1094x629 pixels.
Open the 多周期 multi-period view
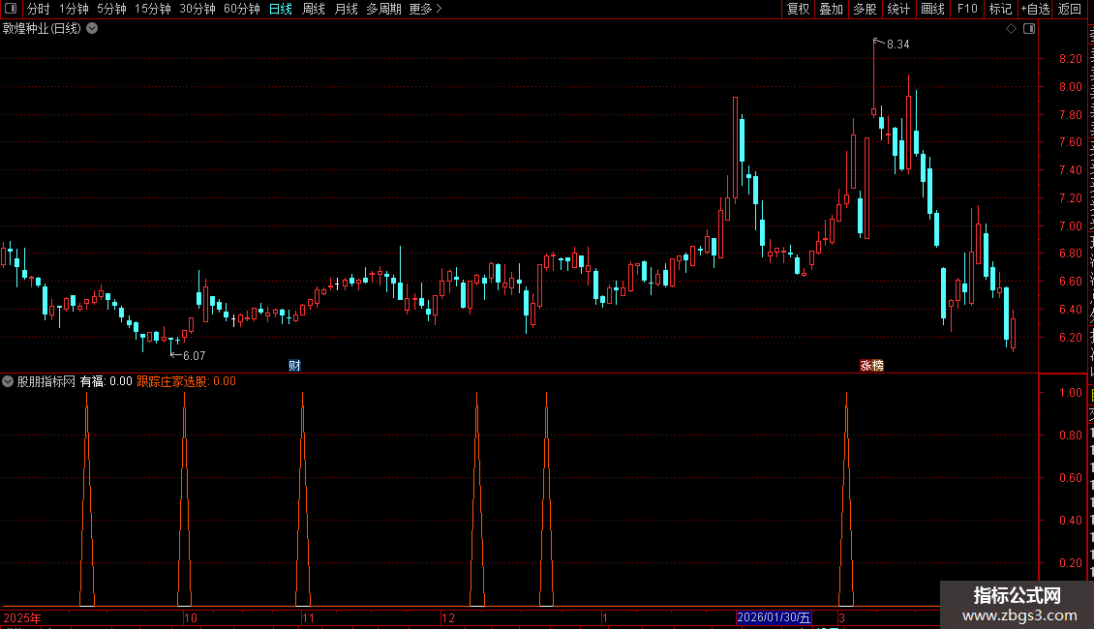(383, 9)
